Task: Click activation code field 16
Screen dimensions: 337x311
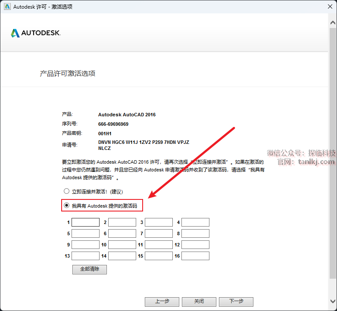Action: coord(195,256)
